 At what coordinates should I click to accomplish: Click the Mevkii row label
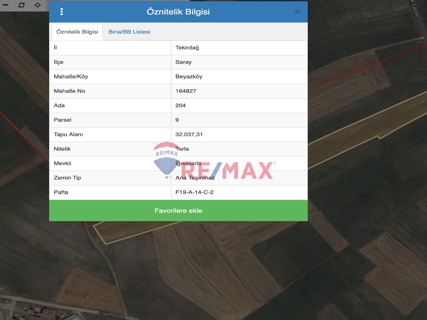click(63, 163)
